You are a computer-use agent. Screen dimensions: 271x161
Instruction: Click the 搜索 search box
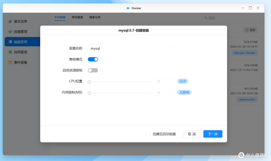click(231, 18)
